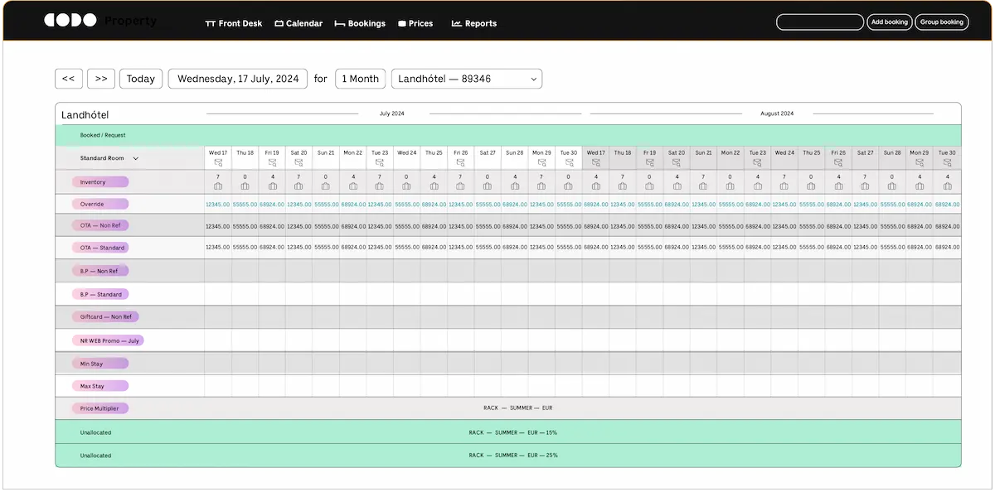Screen dimensions: 995x492
Task: Open the Front Desk menu
Action: point(233,23)
